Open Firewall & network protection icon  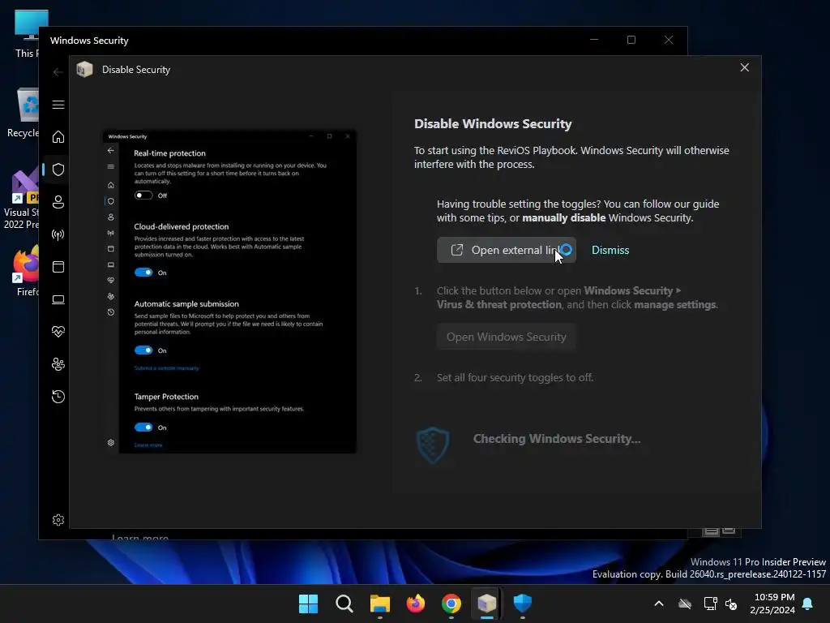(x=58, y=234)
